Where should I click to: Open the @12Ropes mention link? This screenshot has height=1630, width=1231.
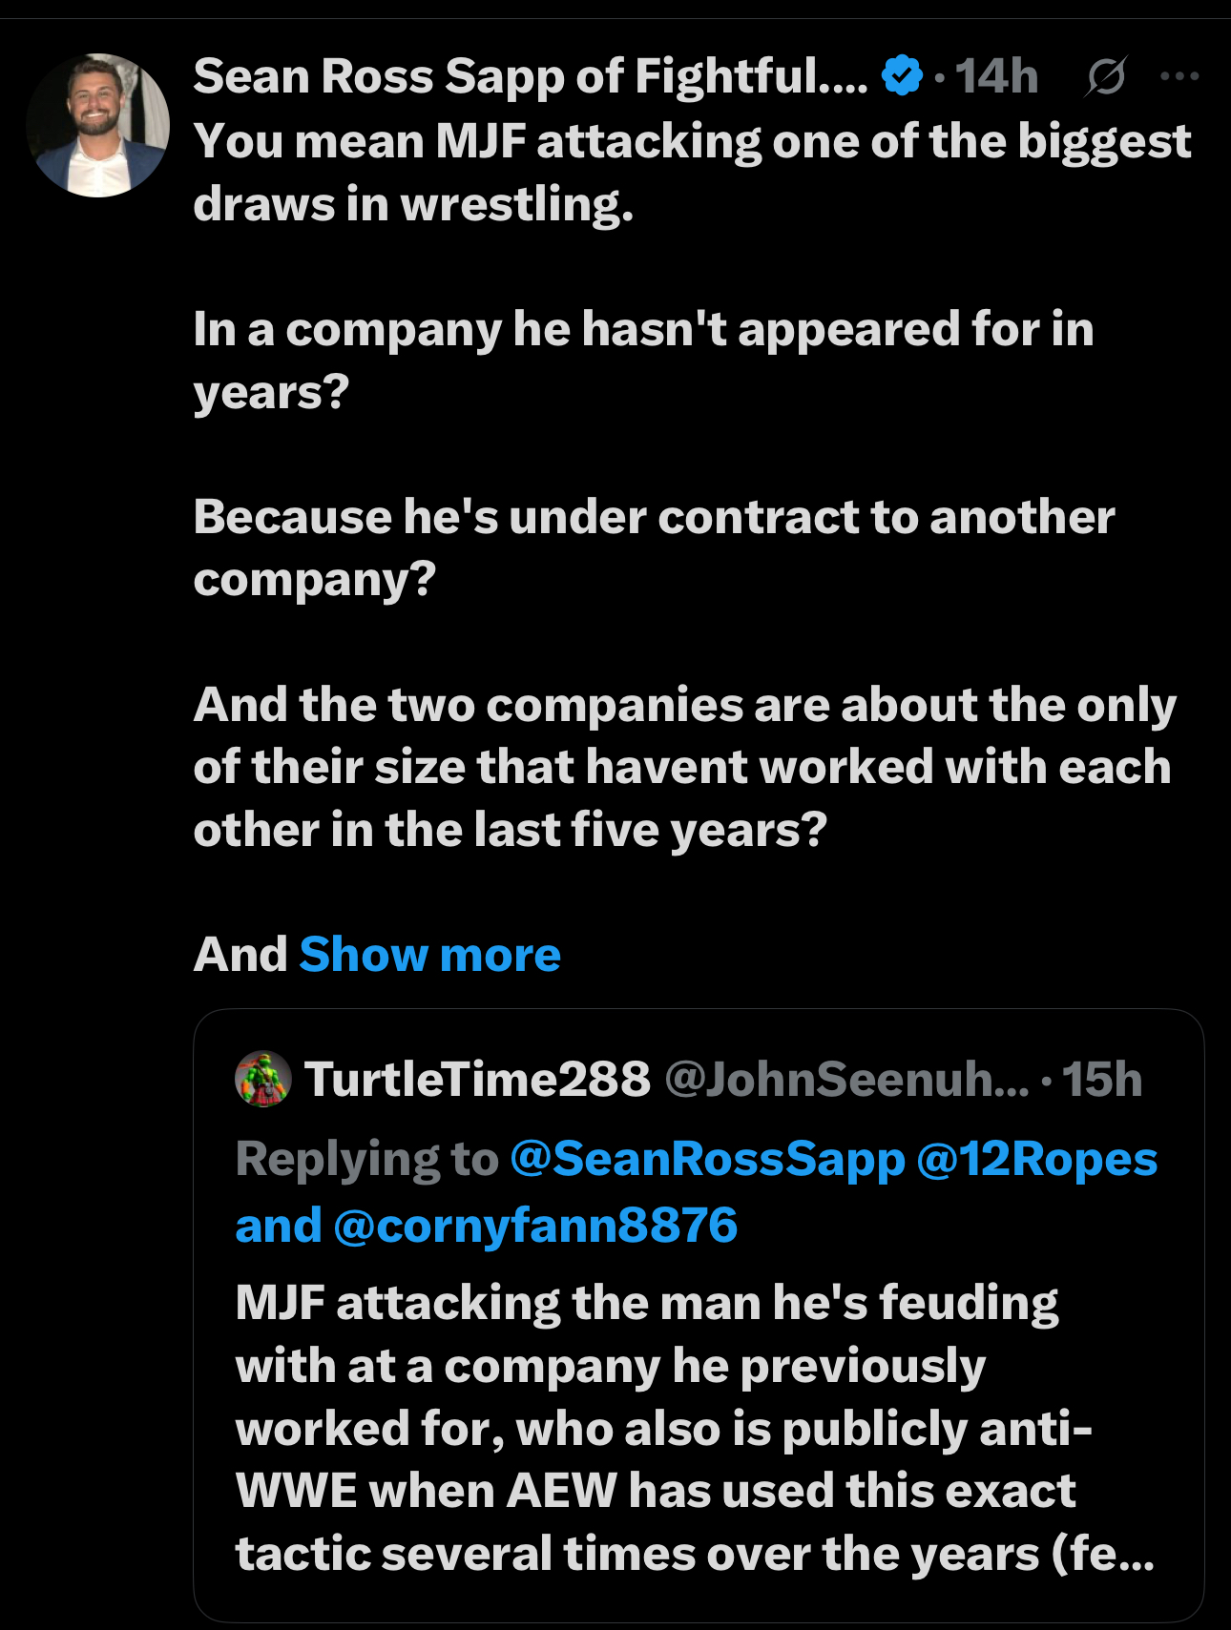[1036, 1159]
